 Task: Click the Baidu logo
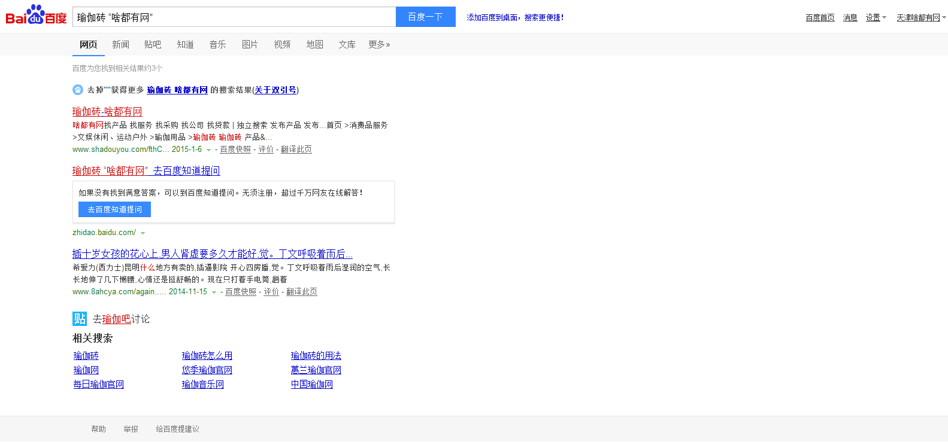coord(36,16)
